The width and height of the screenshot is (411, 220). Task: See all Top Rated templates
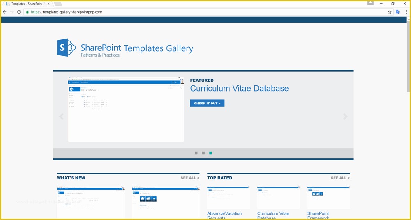coord(340,178)
